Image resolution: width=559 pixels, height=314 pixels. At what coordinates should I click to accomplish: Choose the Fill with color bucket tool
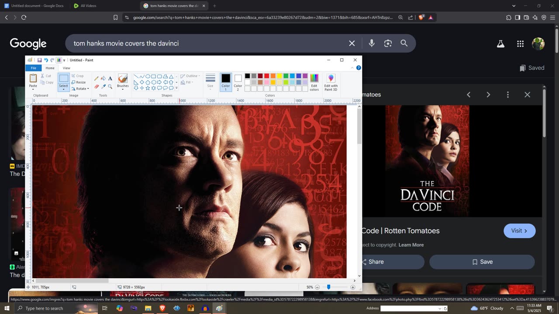[x=104, y=78]
